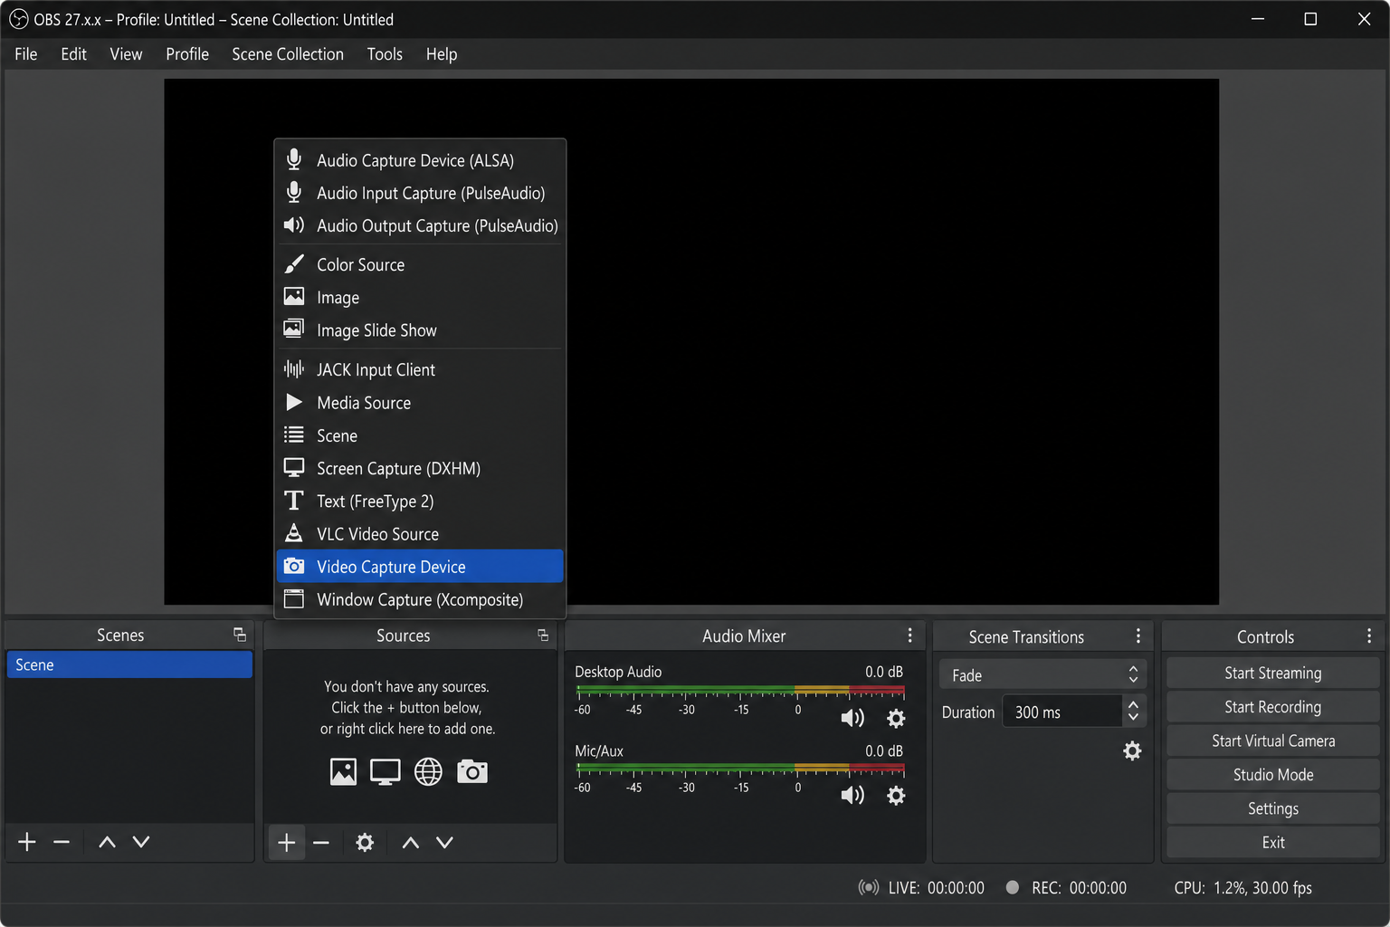Pop out the Scenes dock
The width and height of the screenshot is (1390, 927).
coord(240,635)
